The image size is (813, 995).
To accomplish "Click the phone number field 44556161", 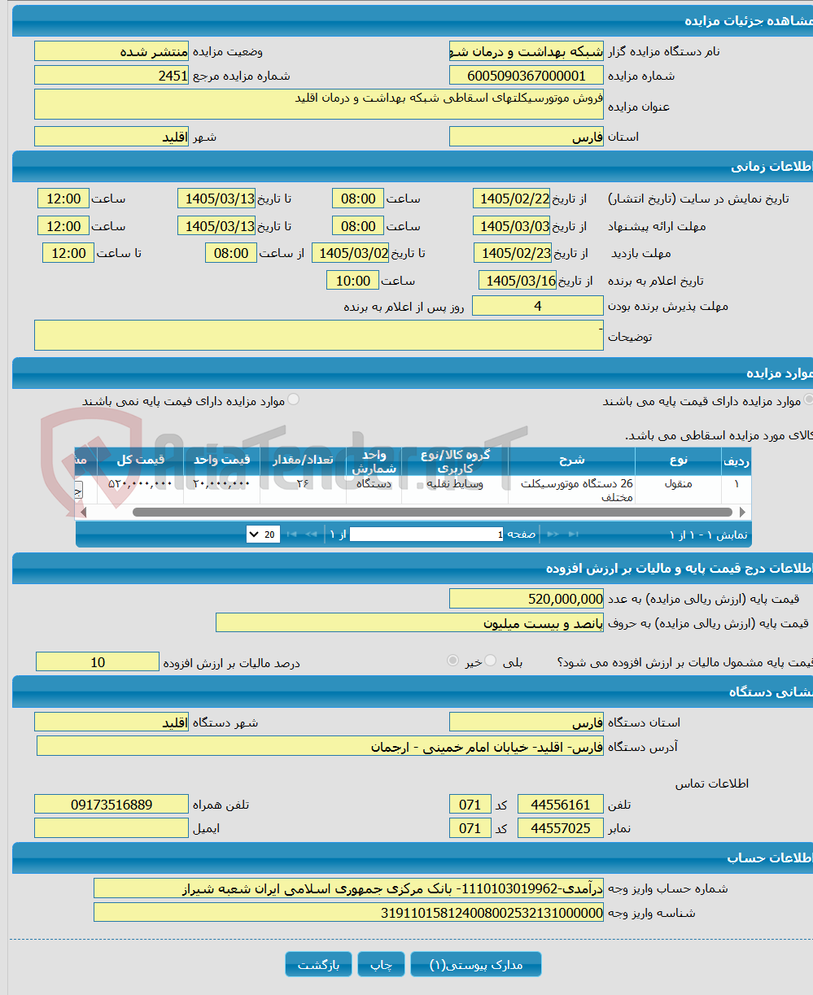I will point(561,805).
